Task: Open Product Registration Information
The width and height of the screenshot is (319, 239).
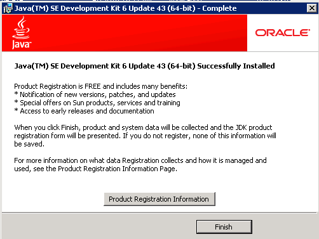Action: [159, 199]
